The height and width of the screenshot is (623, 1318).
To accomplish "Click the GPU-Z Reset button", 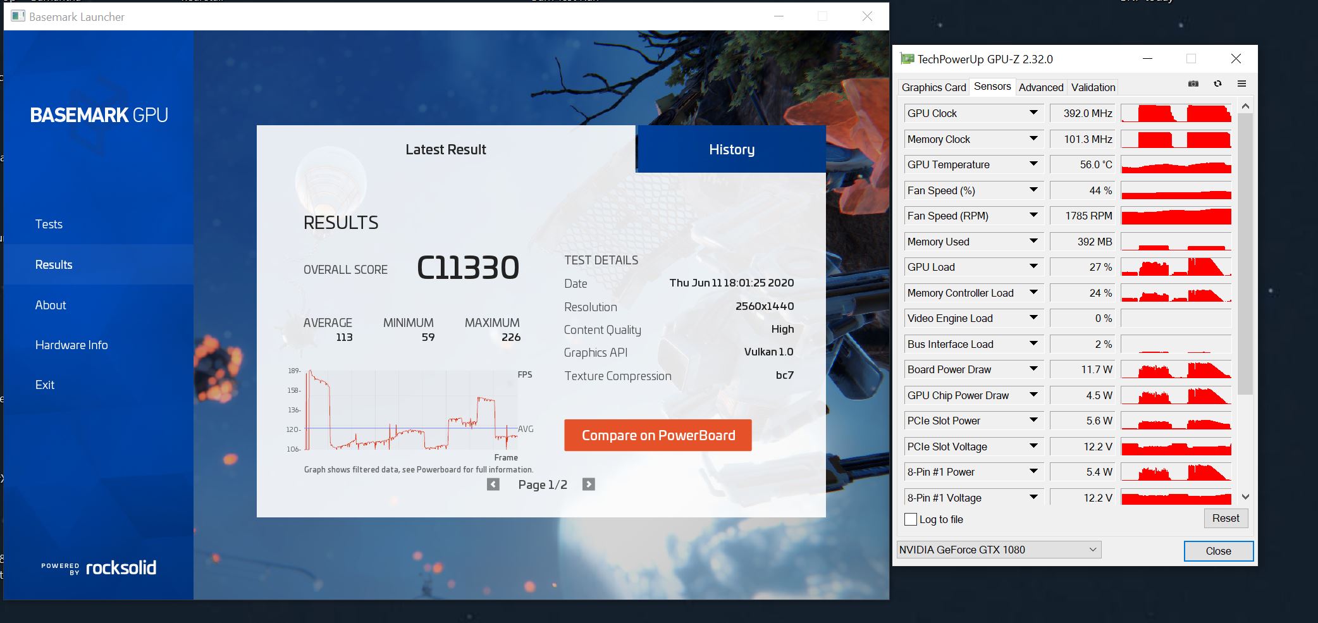I will [1226, 518].
